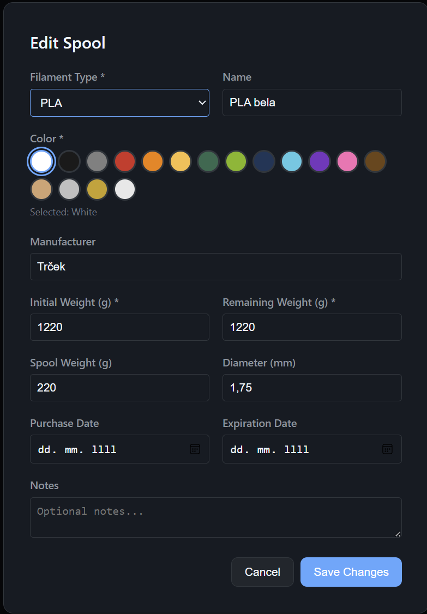The image size is (427, 614).
Task: Choose the orange color swatch
Action: (x=153, y=161)
